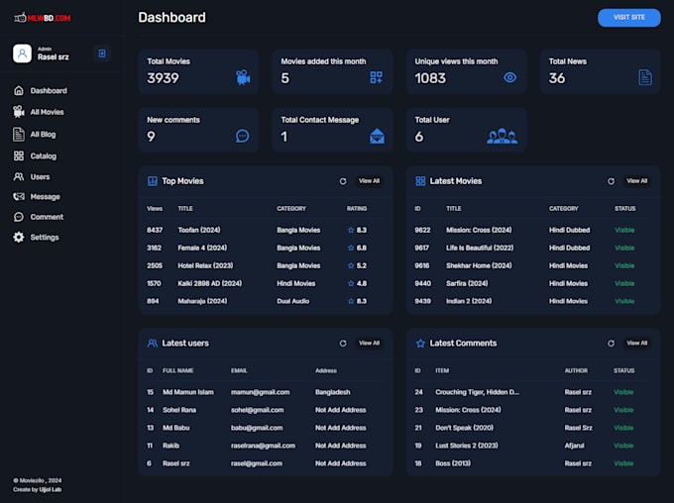Click View All in Latest Movies panel
The height and width of the screenshot is (503, 674).
point(636,181)
